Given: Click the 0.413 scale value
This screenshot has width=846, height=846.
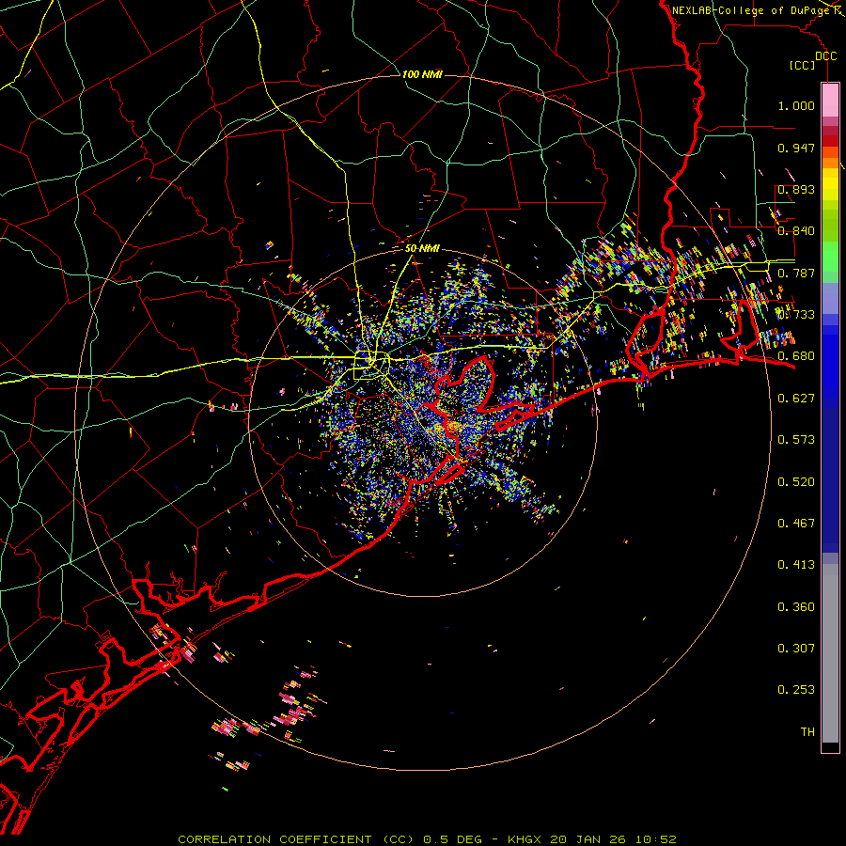Looking at the screenshot, I should pos(796,565).
